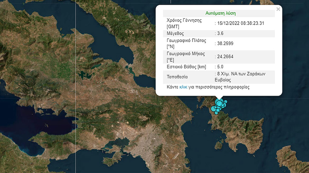Click the 'Χρόνος Γέννησης [GMT]' label
Screen dimensions: 309x173
point(184,23)
